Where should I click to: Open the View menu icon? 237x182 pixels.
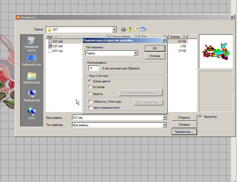tap(143, 29)
